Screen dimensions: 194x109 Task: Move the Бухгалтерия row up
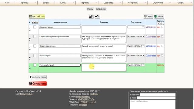(x=30, y=58)
